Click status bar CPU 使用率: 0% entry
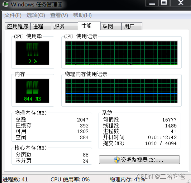 point(70,179)
